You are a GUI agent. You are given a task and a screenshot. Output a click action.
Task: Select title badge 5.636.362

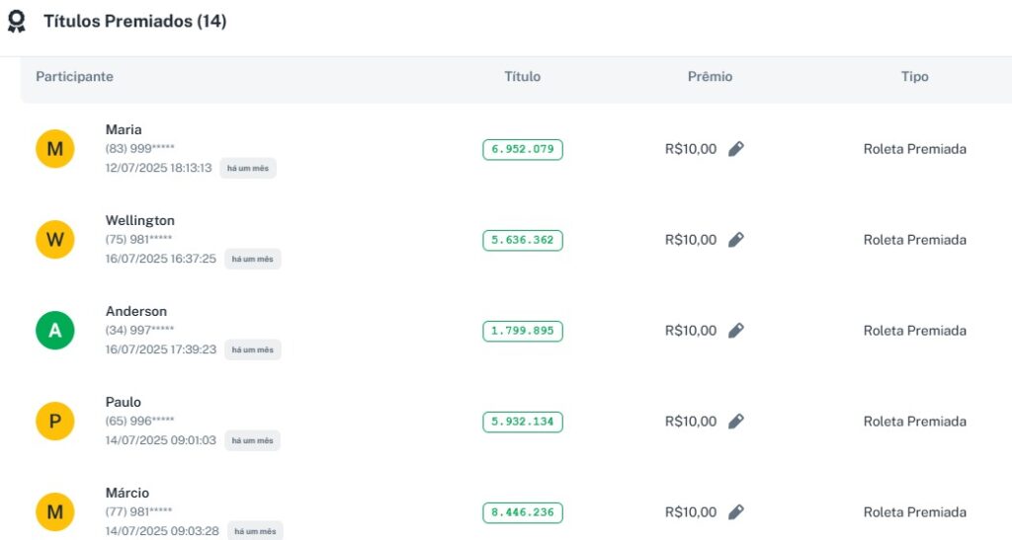coord(522,240)
